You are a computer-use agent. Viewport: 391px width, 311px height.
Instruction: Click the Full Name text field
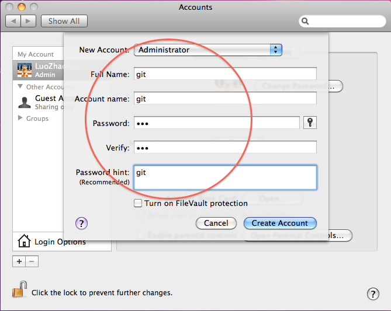pos(225,74)
